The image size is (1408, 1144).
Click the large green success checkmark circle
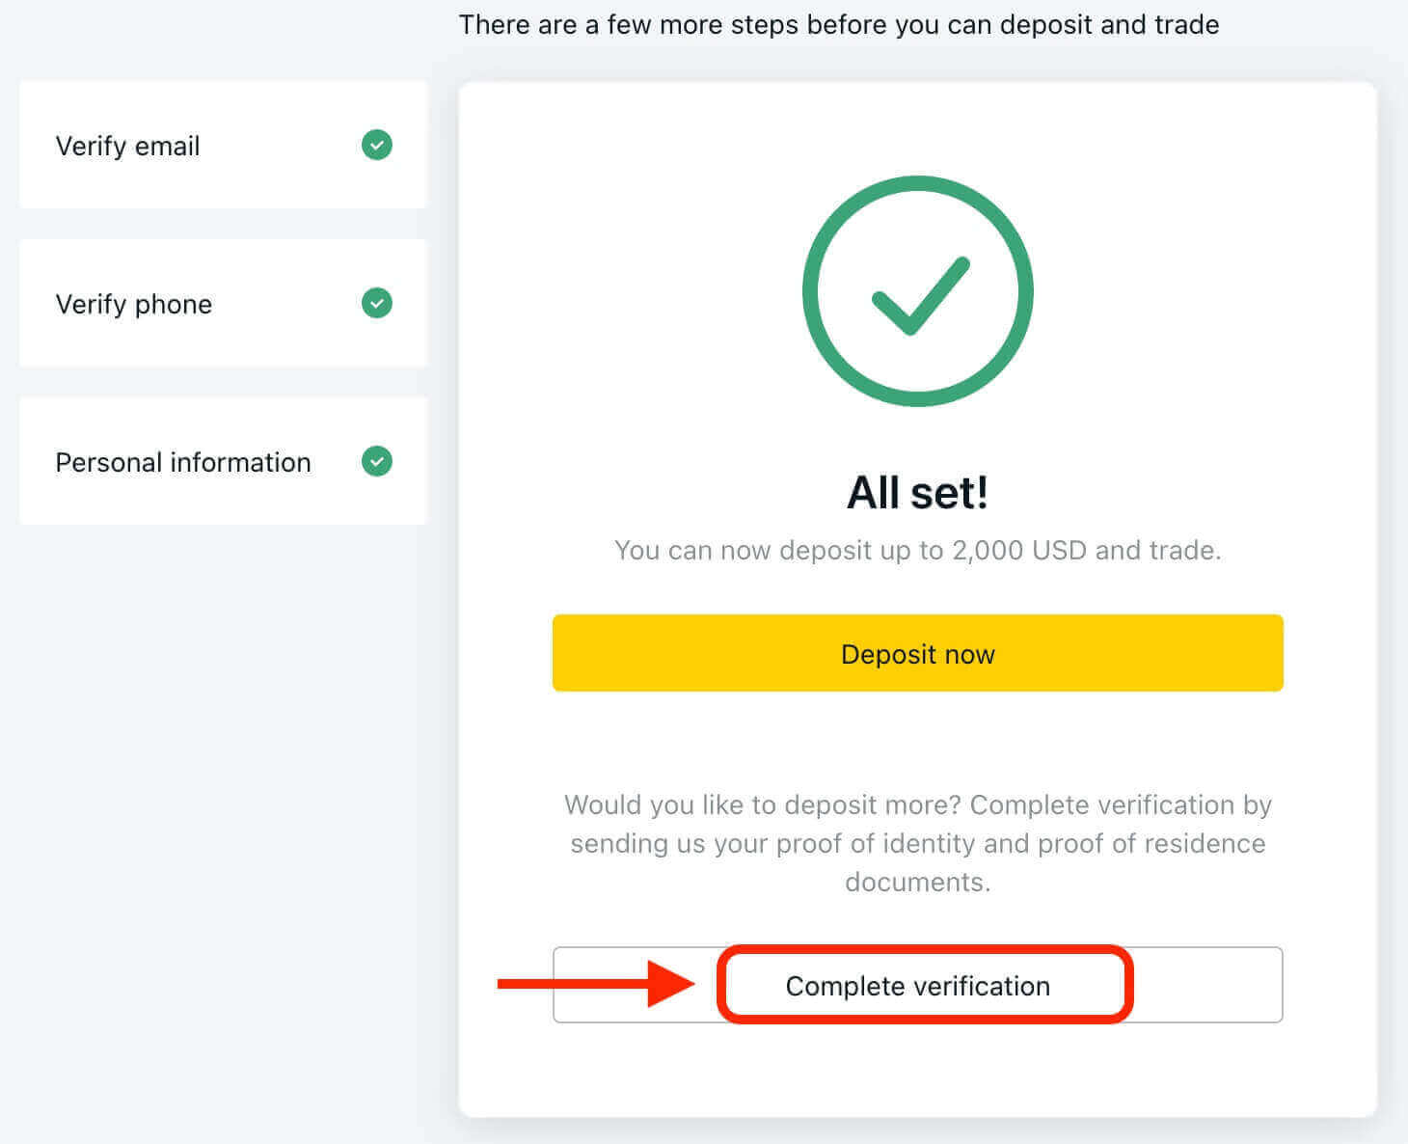[x=917, y=291]
